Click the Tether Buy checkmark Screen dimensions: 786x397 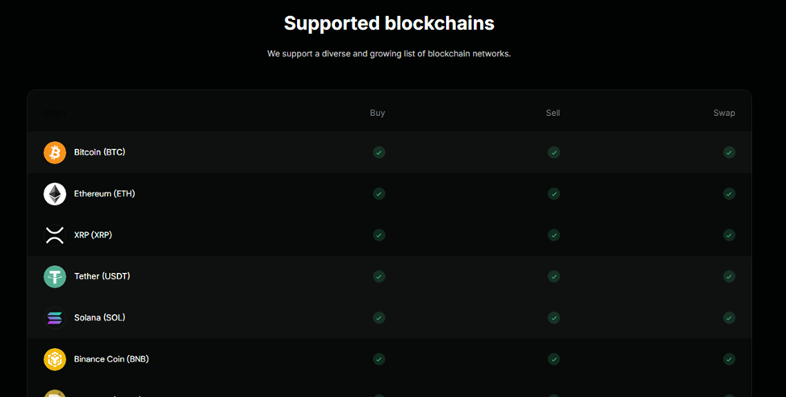(379, 276)
